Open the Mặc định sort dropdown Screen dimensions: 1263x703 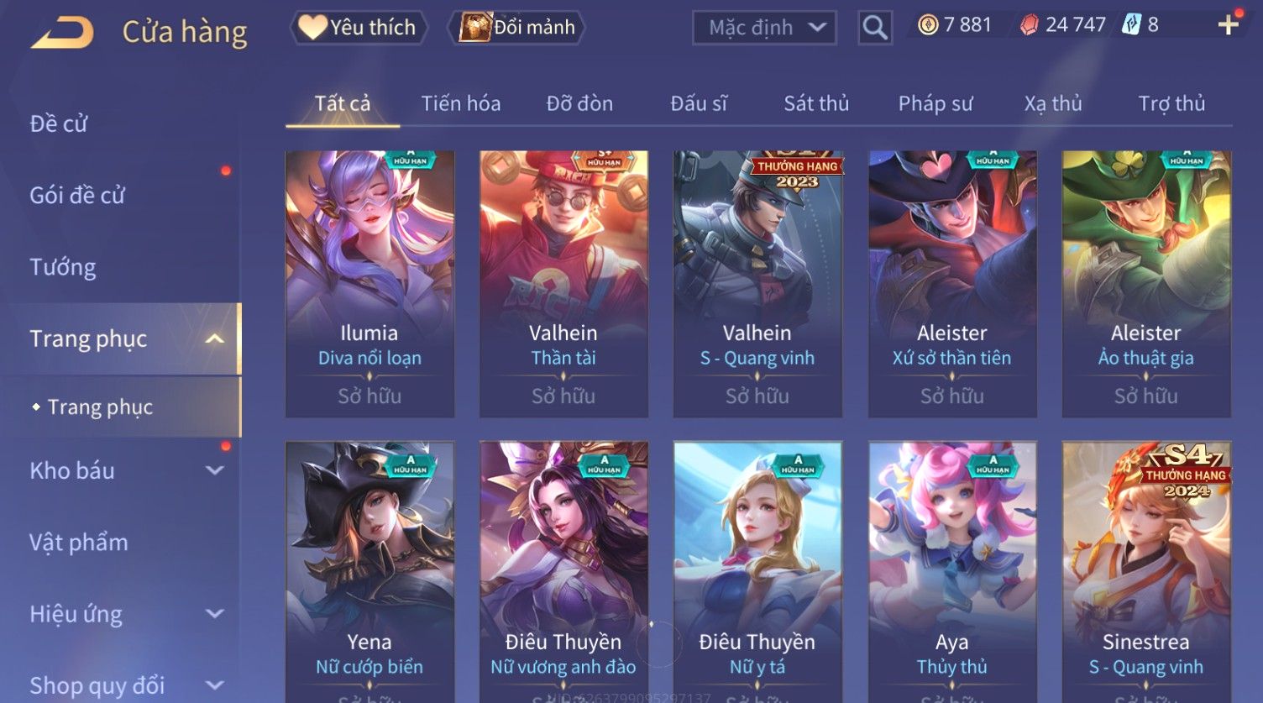click(x=764, y=28)
